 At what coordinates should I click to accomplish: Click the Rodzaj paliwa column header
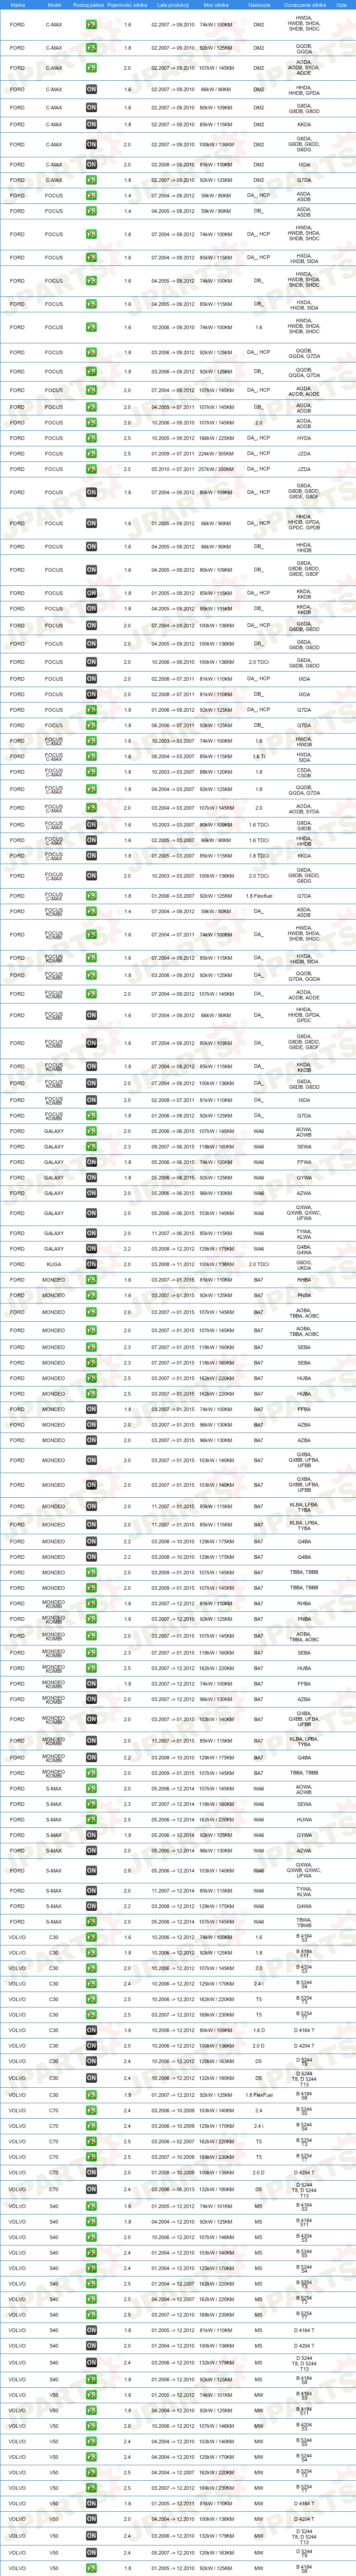pos(89,5)
